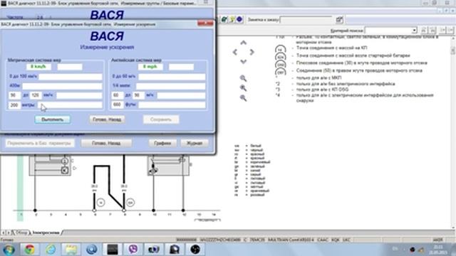Screen dimensions: 456x256
Task: Click the middle magnifier zoom icon
Action: click(243, 88)
